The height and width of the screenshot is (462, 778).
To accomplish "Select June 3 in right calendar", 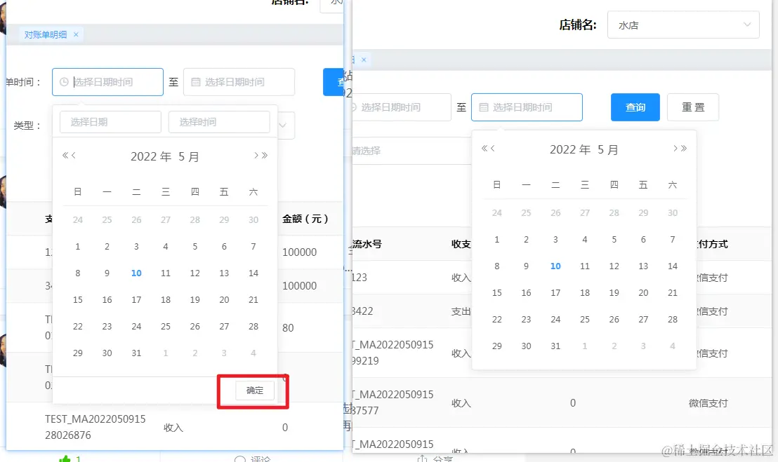I will click(644, 346).
